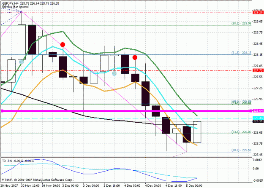
Task: Select the black 226.35 current price label
Action: (258, 121)
